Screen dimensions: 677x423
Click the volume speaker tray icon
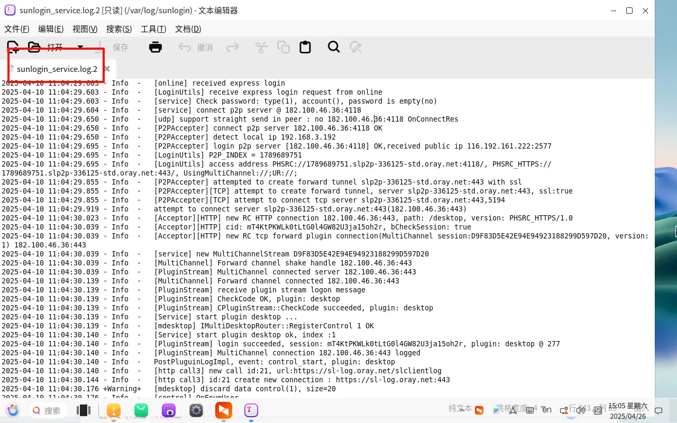coord(581,410)
